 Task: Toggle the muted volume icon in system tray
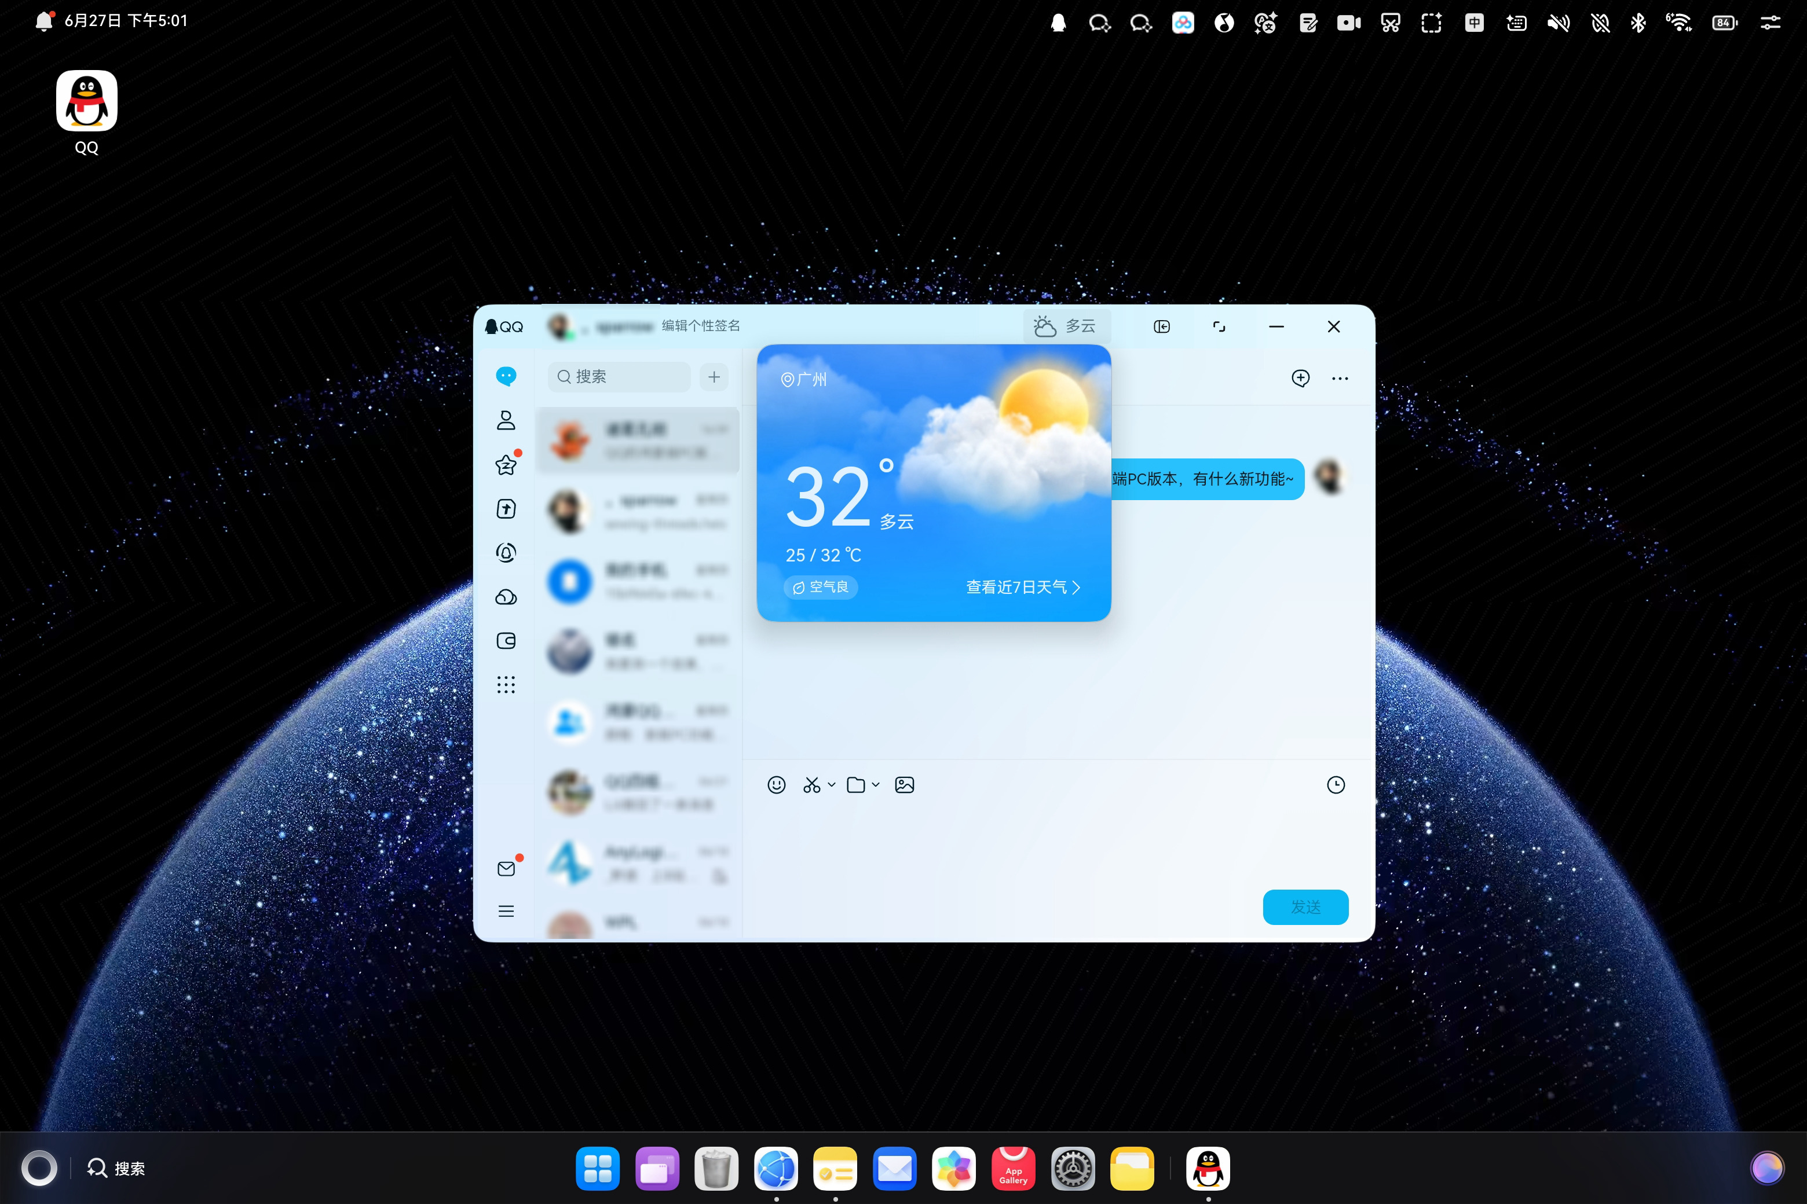pos(1558,23)
